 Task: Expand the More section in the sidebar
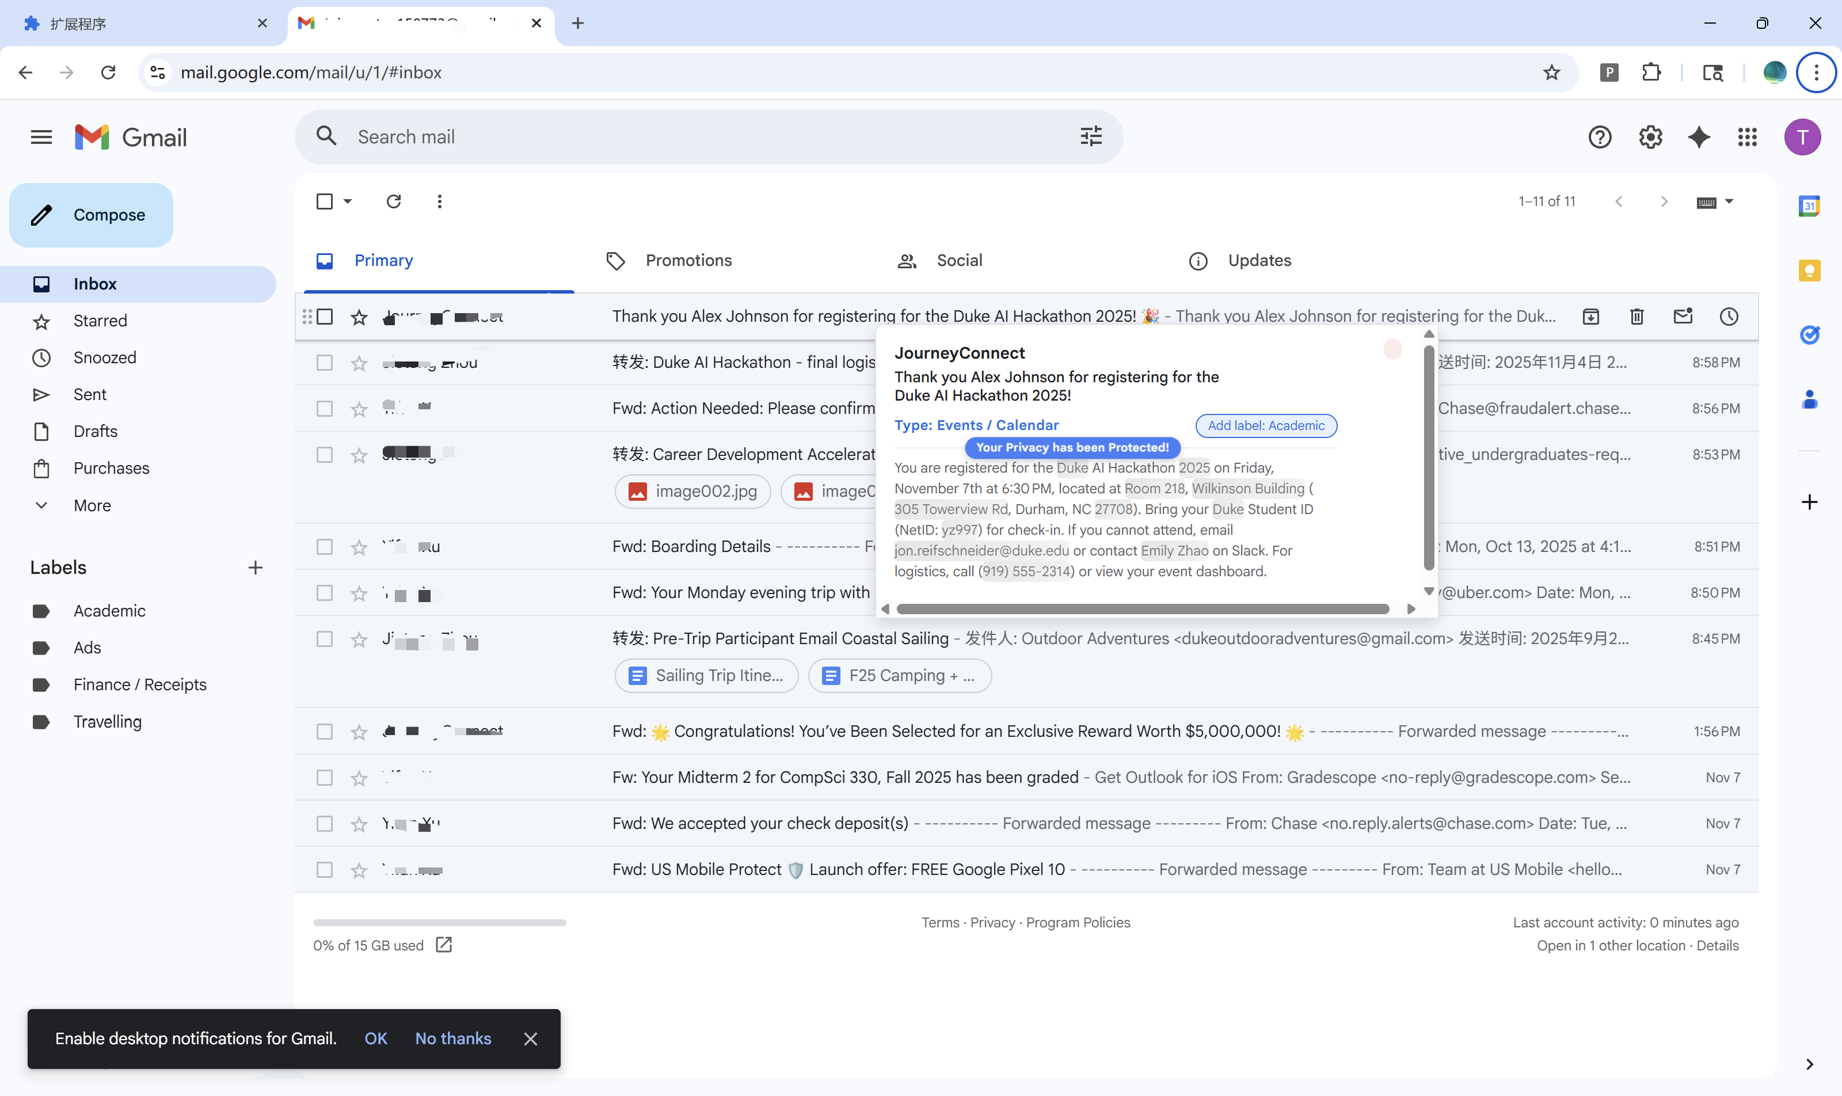(x=92, y=506)
